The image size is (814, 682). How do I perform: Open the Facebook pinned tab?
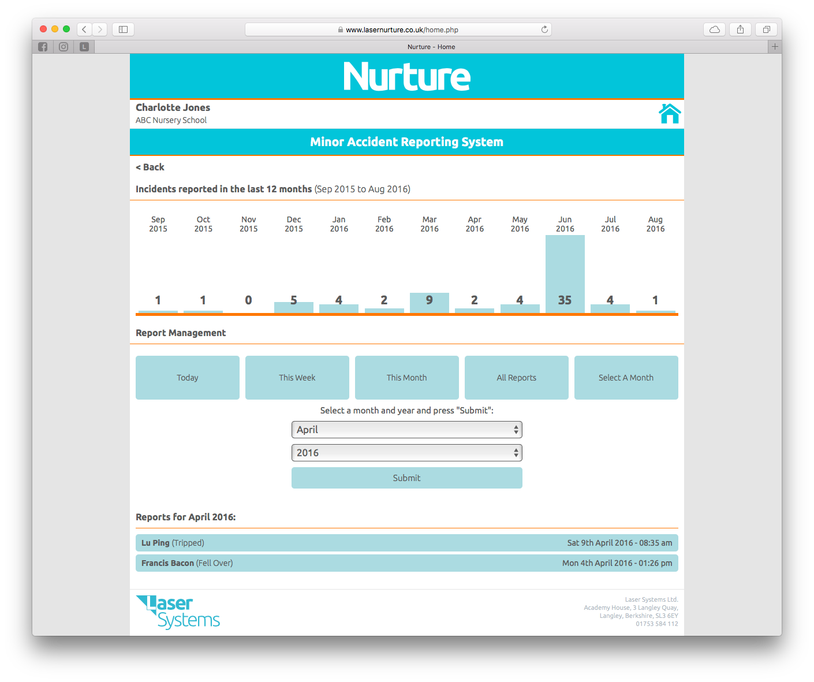click(x=43, y=47)
